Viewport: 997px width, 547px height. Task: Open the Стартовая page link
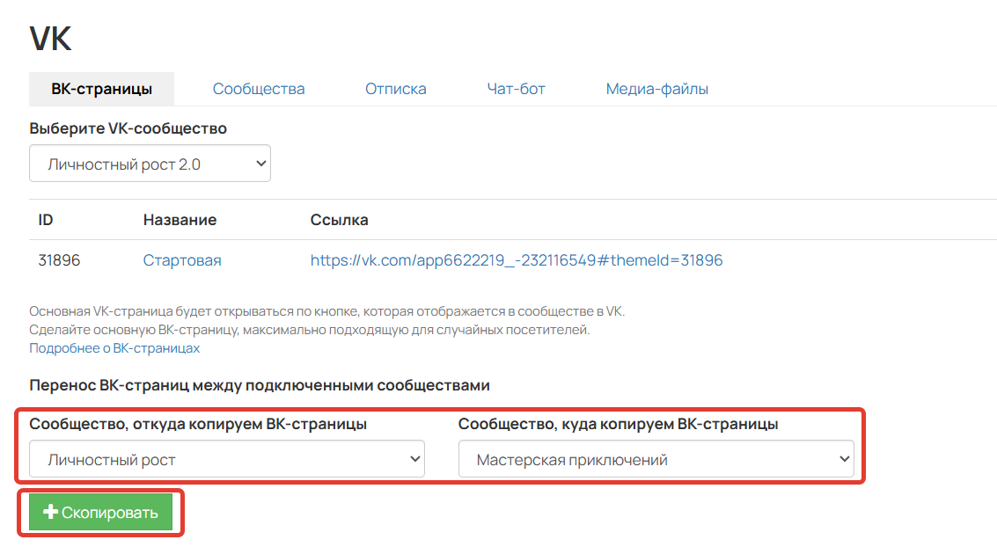pyautogui.click(x=181, y=260)
